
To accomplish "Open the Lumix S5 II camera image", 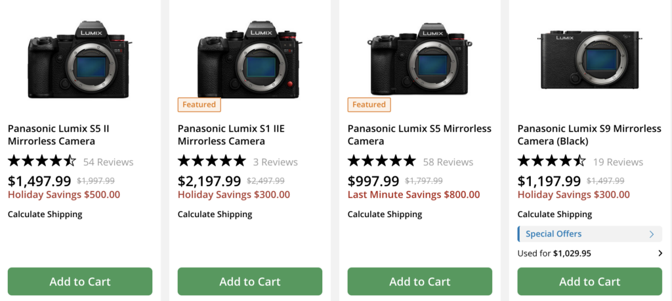I will [x=80, y=62].
